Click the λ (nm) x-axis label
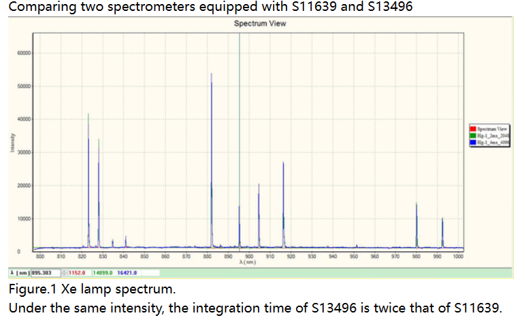 tap(248, 262)
